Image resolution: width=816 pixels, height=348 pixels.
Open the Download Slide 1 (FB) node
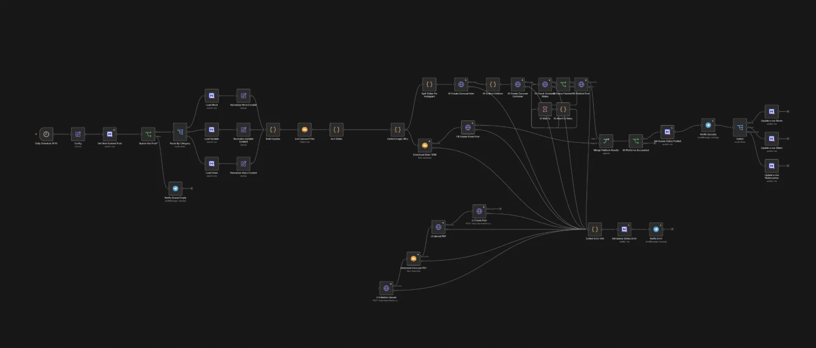coord(425,145)
